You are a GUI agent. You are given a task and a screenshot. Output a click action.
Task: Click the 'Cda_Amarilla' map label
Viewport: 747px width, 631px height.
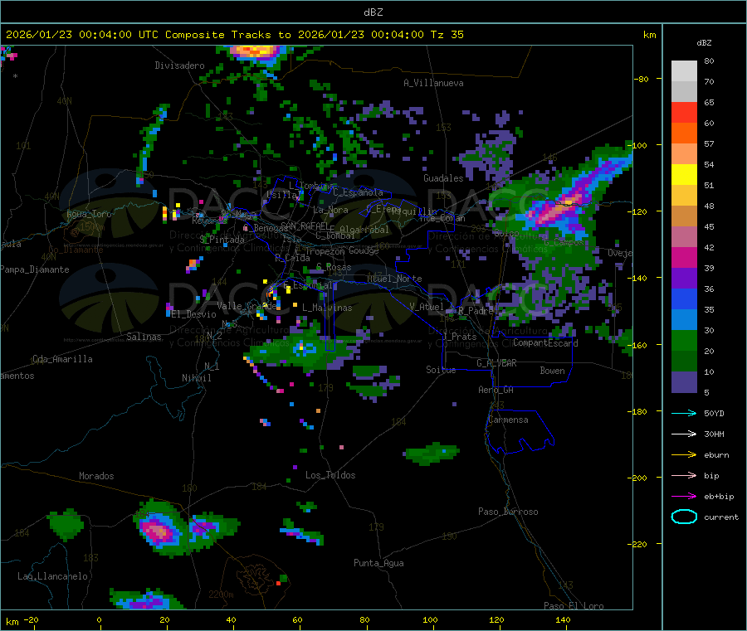(62, 359)
